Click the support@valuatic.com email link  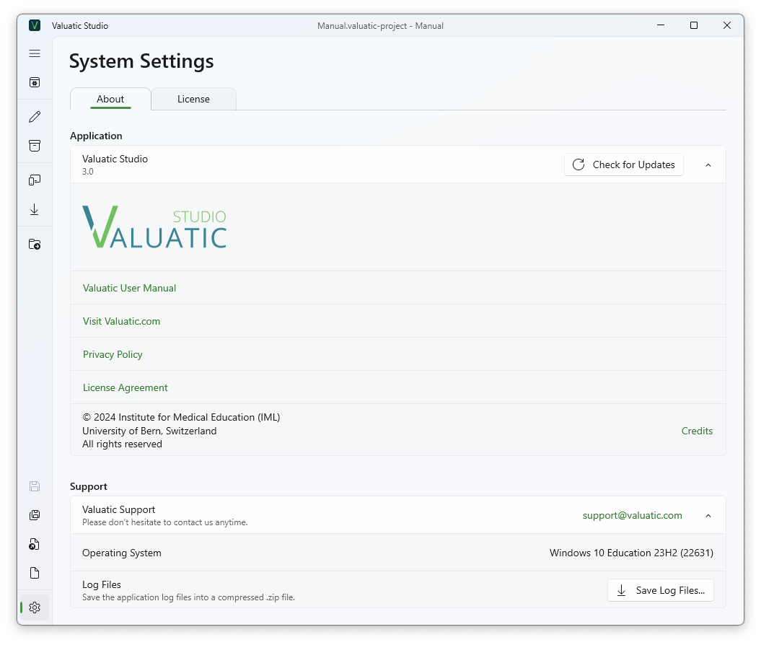(633, 515)
